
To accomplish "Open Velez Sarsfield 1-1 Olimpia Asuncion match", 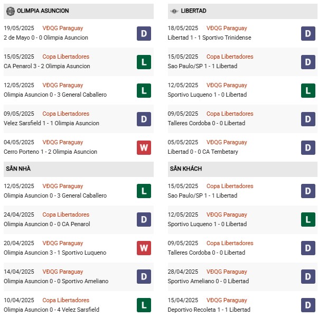I will point(51,123).
